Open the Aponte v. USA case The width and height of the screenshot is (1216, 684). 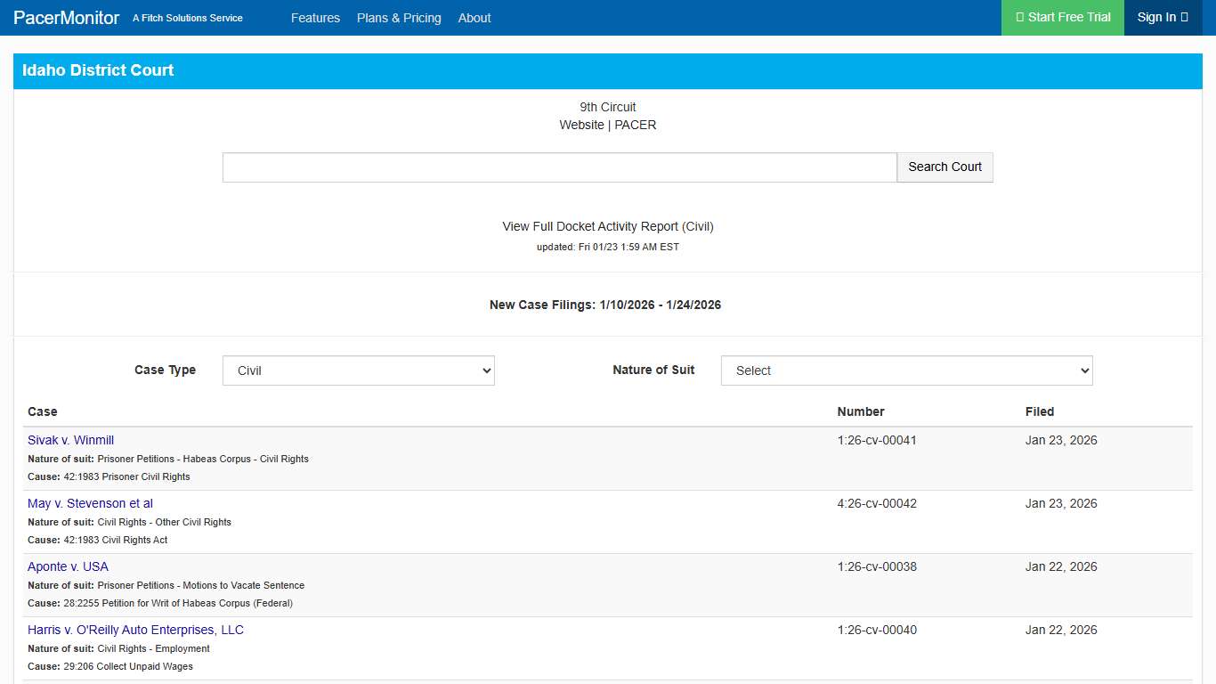(68, 566)
